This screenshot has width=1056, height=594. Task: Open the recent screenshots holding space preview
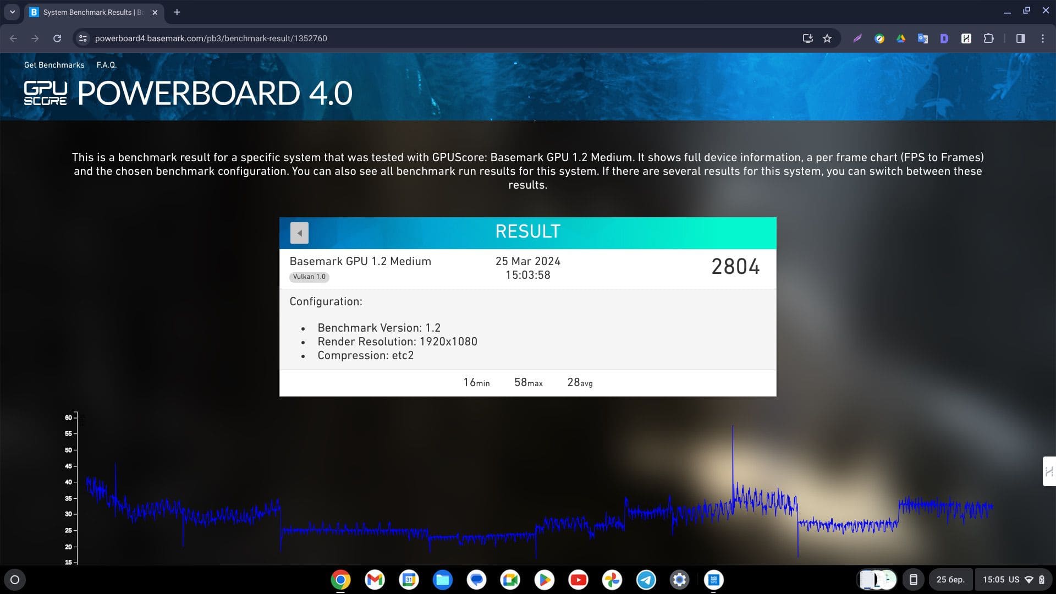(x=877, y=580)
